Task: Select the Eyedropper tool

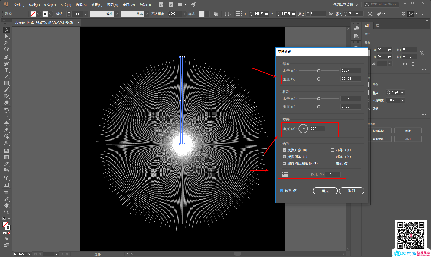Action: tap(7, 164)
